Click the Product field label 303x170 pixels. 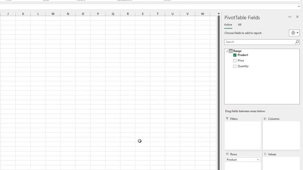pos(243,55)
